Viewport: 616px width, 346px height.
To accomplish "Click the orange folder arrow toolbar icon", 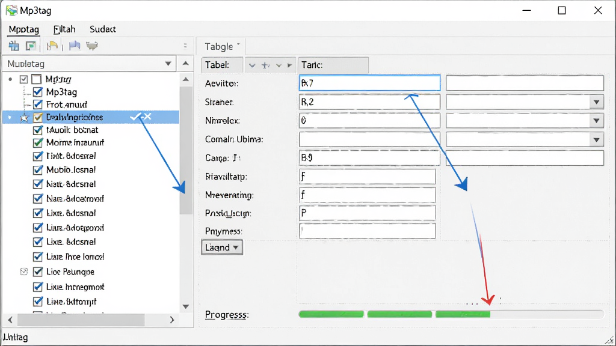I will [x=52, y=46].
